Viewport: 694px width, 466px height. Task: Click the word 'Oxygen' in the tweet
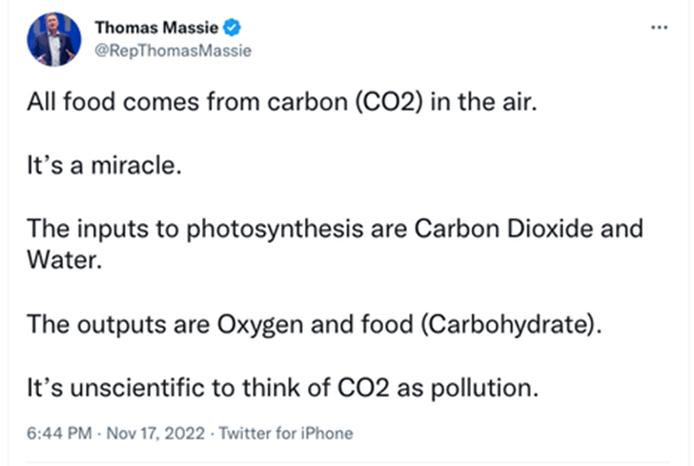(x=303, y=324)
